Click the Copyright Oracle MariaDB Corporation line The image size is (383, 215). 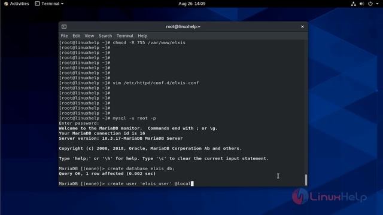click(x=150, y=149)
